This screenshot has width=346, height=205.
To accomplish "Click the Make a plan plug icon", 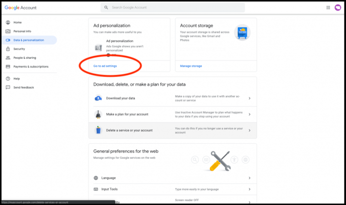I will click(x=98, y=114).
